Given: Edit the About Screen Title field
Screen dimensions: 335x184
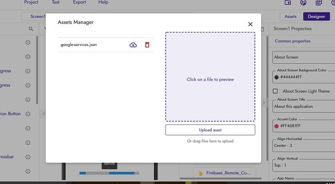Looking at the screenshot, I should (x=303, y=106).
